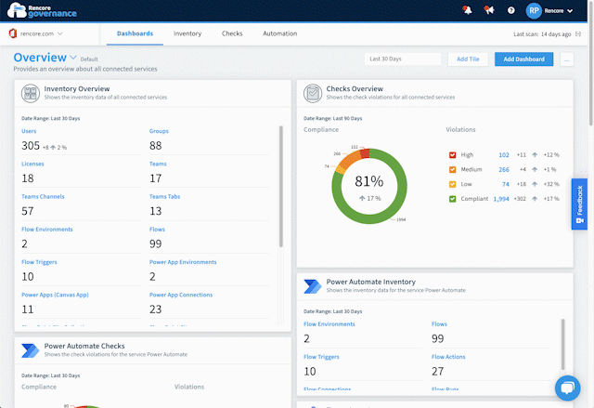Toggle the Low violations checkbox
The height and width of the screenshot is (408, 594).
point(452,184)
